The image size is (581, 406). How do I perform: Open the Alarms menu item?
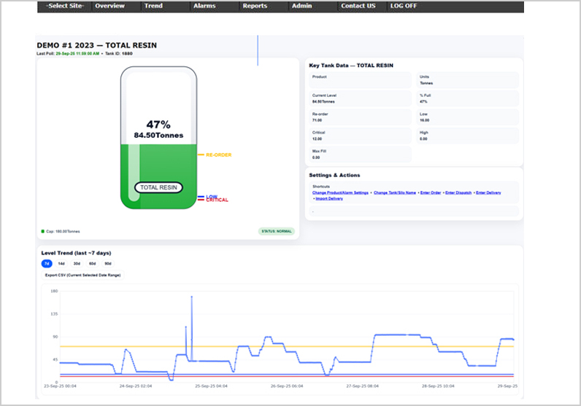pyautogui.click(x=204, y=6)
